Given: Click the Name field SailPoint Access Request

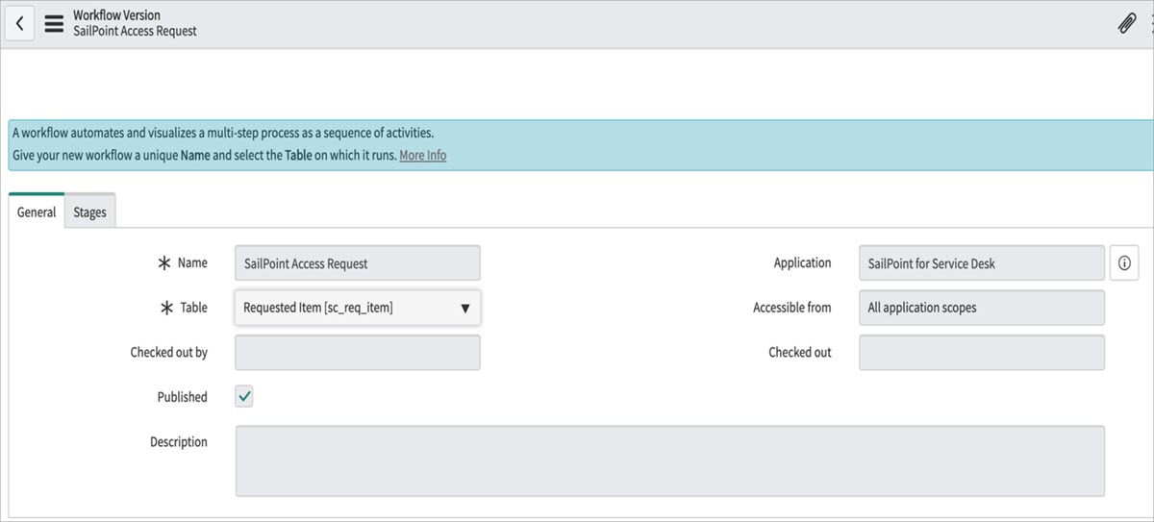Looking at the screenshot, I should tap(357, 263).
